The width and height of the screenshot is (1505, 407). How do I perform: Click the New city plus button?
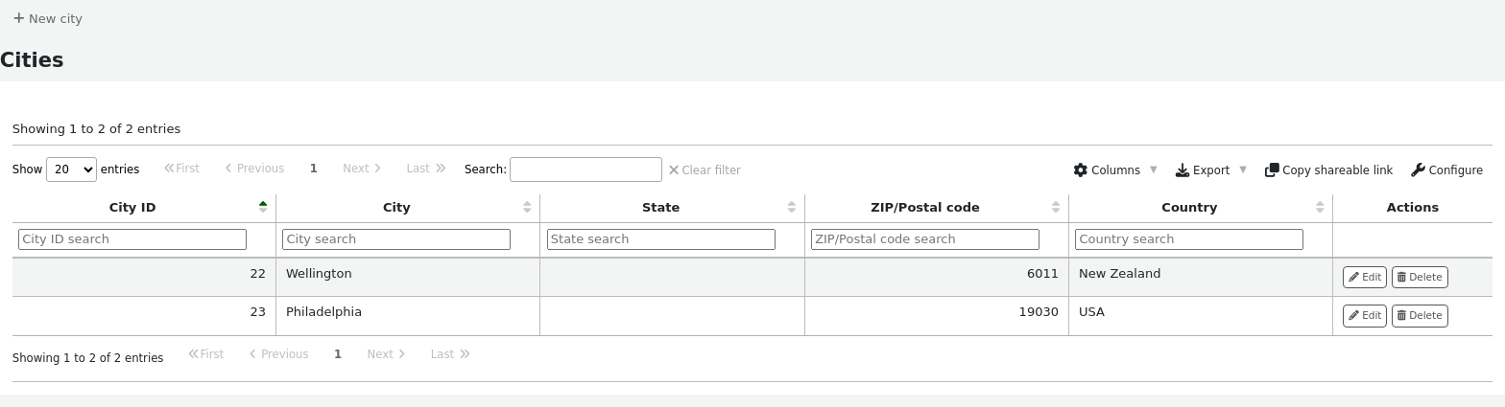19,18
